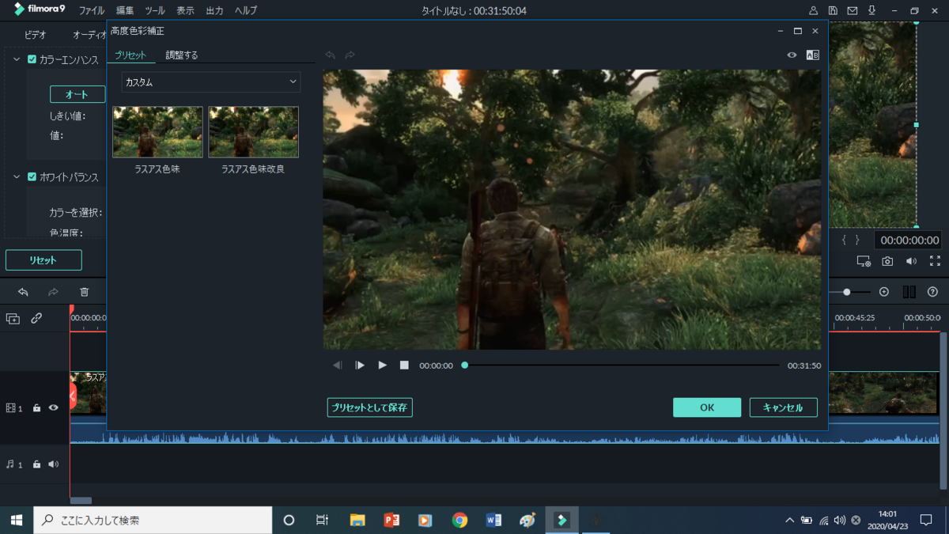Click the timeline zoom slider handle
The image size is (949, 534).
coord(847,292)
